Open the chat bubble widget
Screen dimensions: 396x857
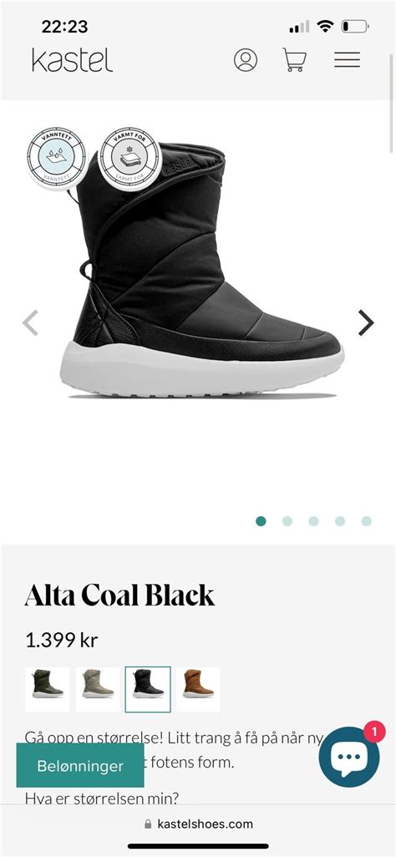pyautogui.click(x=349, y=757)
